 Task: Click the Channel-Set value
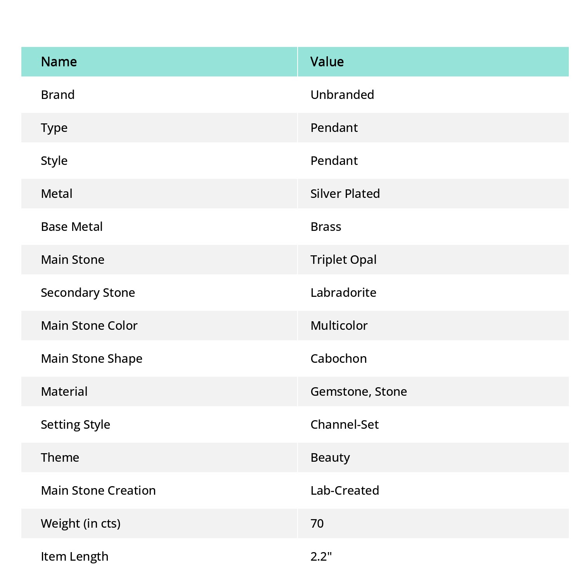345,424
